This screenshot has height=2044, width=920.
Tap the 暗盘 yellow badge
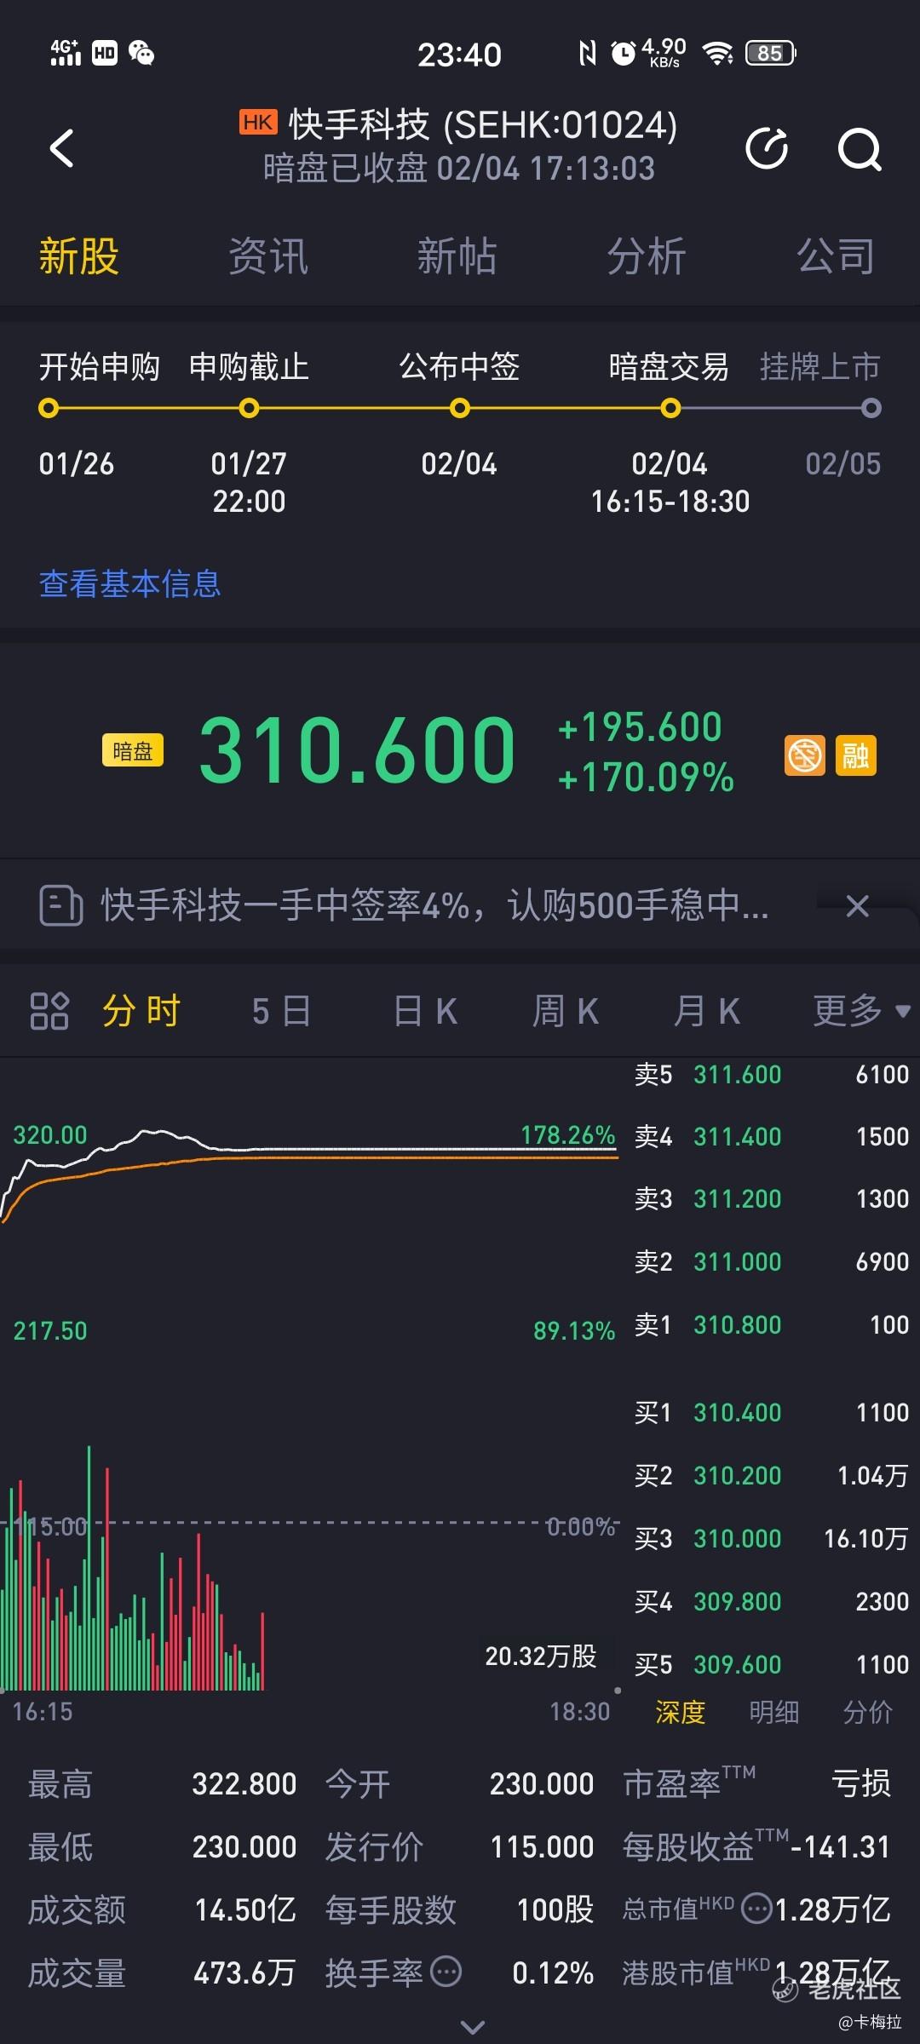pyautogui.click(x=133, y=750)
